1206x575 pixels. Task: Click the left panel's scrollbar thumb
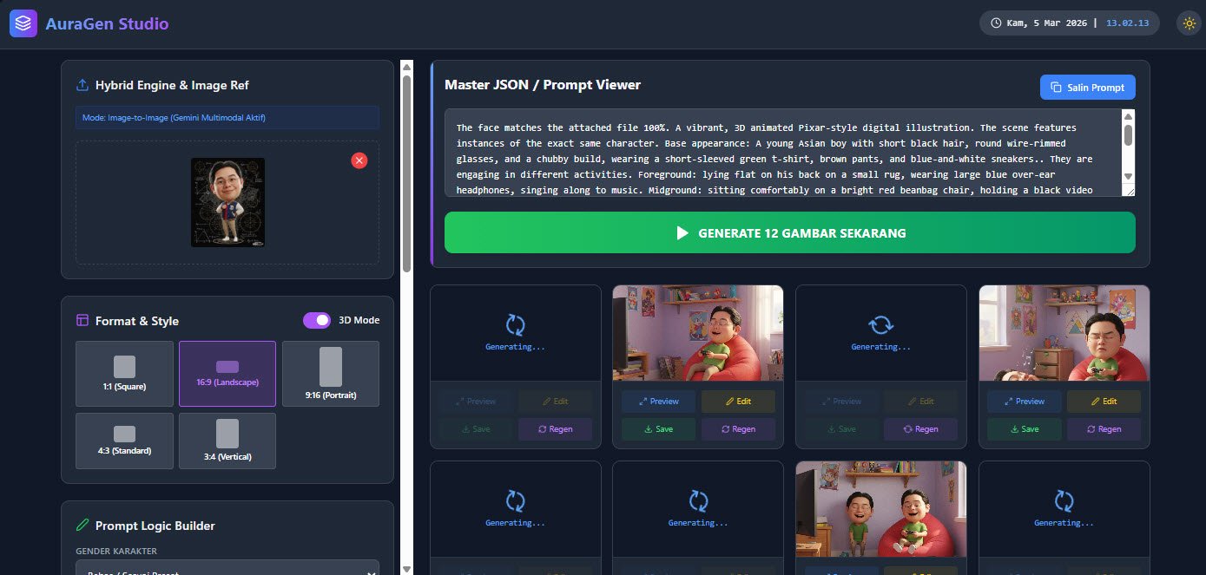pyautogui.click(x=406, y=173)
